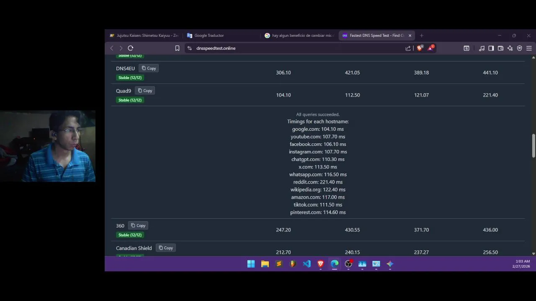The height and width of the screenshot is (301, 536).
Task: Bookmark this page with the bookmark icon
Action: pyautogui.click(x=177, y=48)
